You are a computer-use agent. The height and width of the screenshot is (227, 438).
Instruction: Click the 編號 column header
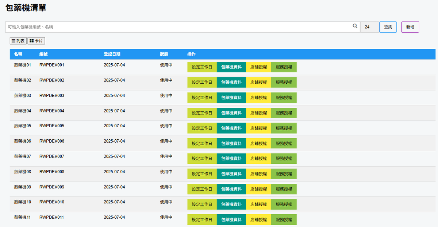click(43, 54)
